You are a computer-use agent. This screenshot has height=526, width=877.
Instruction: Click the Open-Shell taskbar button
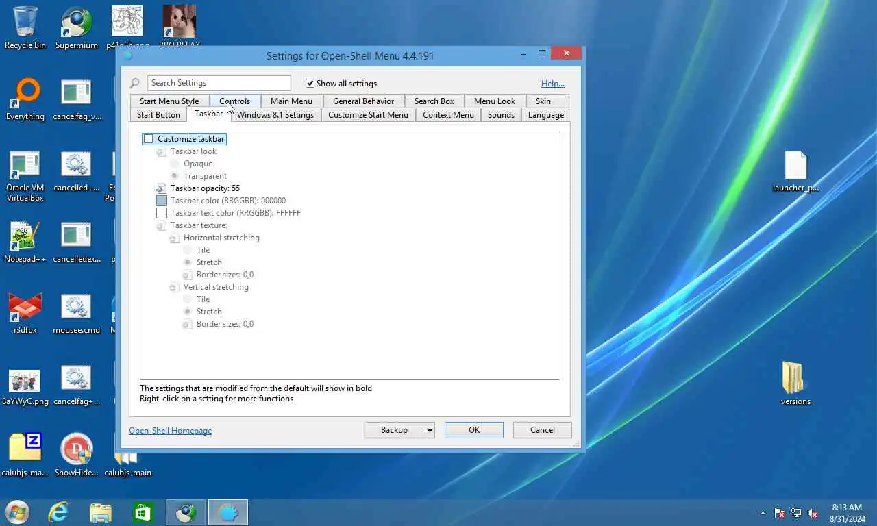coord(228,512)
